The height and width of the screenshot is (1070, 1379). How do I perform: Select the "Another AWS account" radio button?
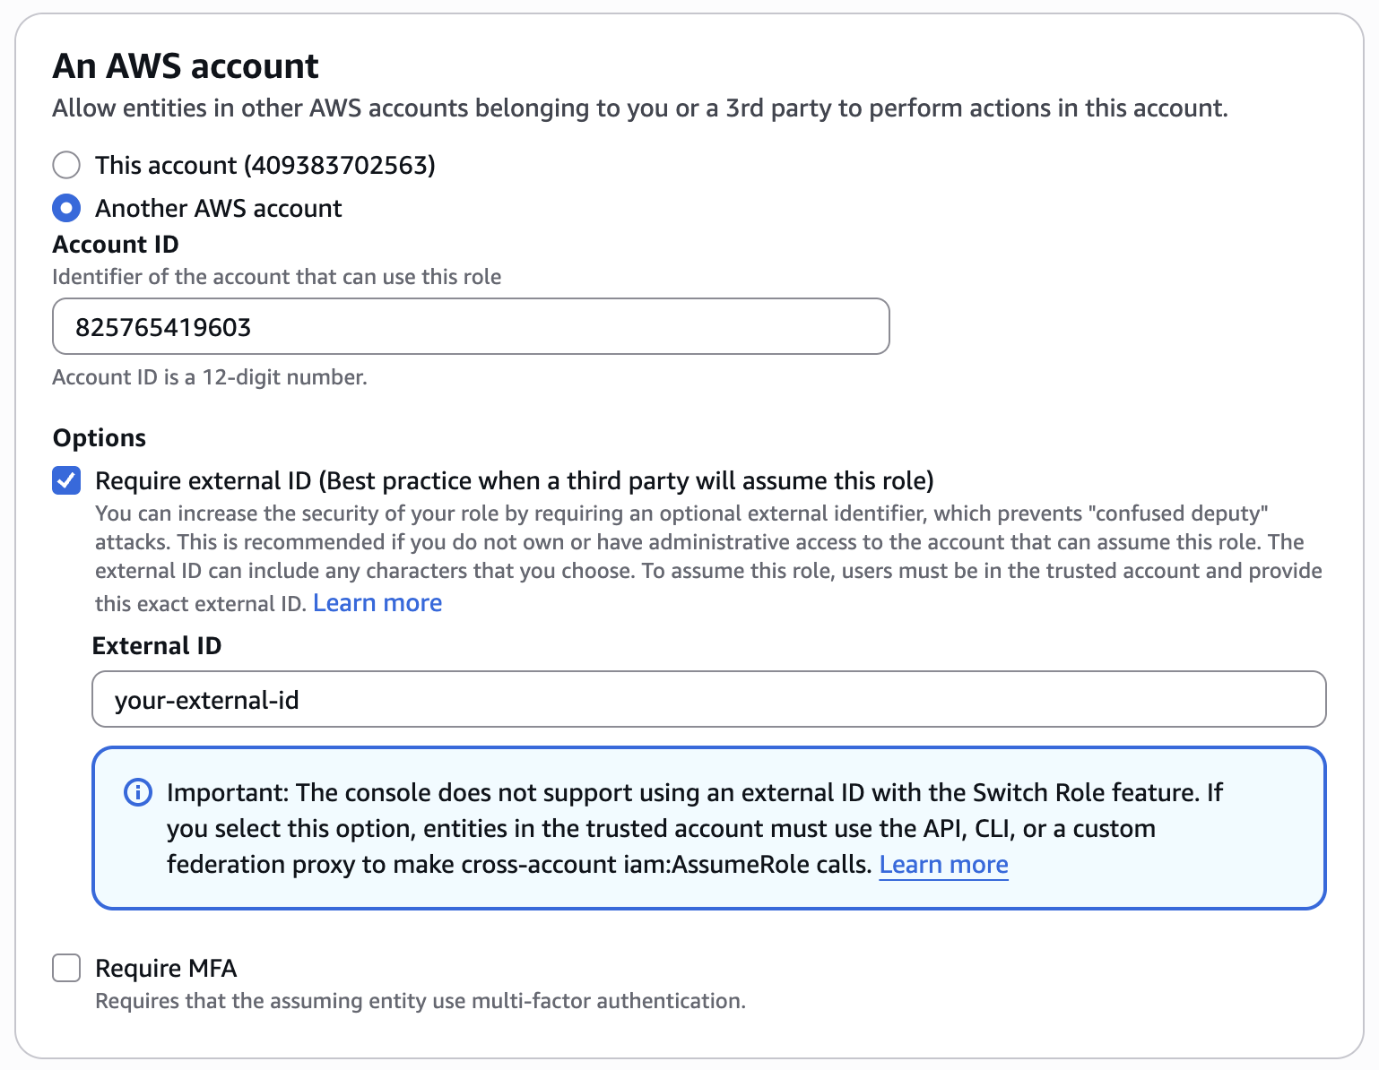point(65,208)
